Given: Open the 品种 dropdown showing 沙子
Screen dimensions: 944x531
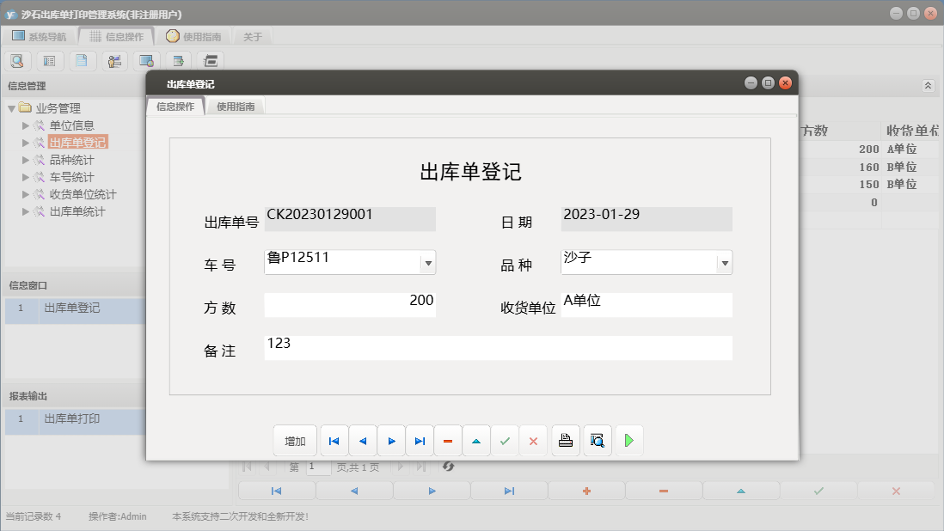Looking at the screenshot, I should (x=724, y=263).
